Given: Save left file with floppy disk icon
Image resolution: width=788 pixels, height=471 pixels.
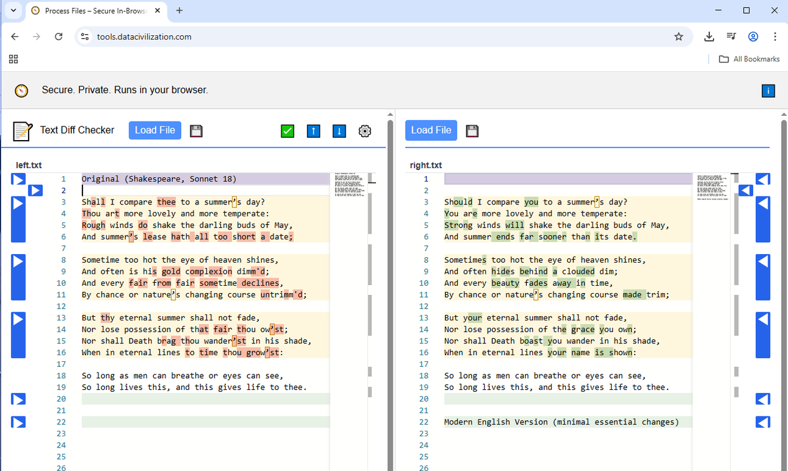Looking at the screenshot, I should click(x=196, y=131).
